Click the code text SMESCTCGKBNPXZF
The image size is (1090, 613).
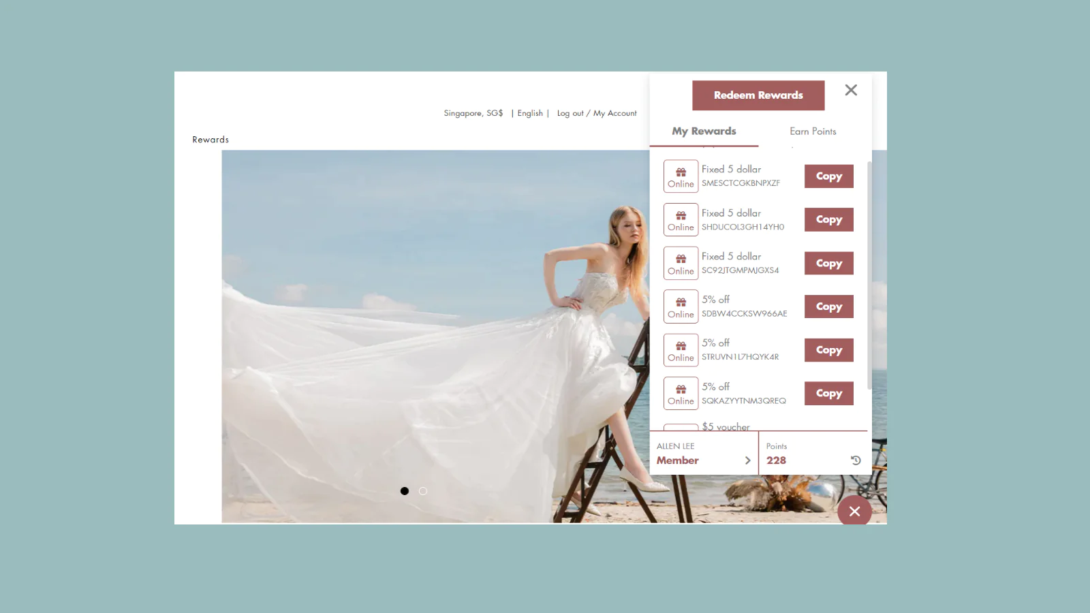coord(741,183)
